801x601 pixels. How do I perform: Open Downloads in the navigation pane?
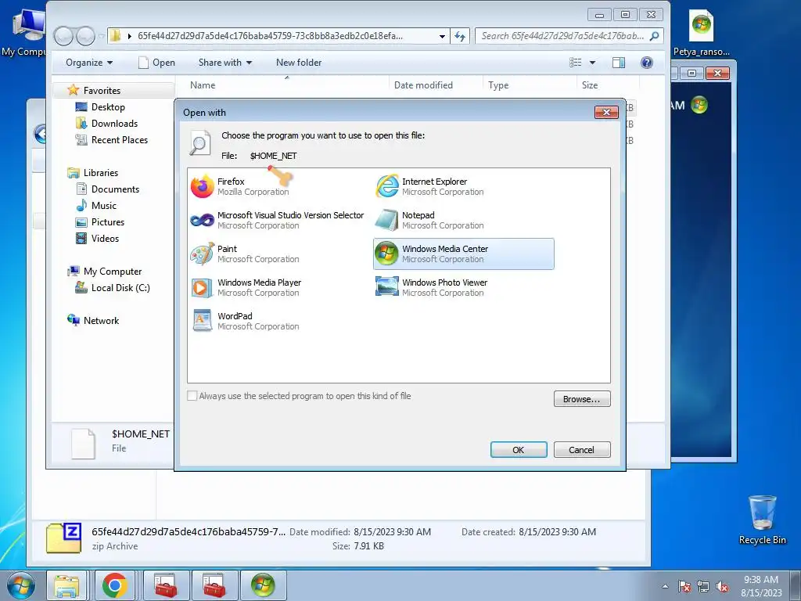tap(114, 123)
